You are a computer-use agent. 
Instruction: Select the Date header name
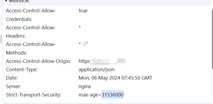pyautogui.click(x=12, y=78)
